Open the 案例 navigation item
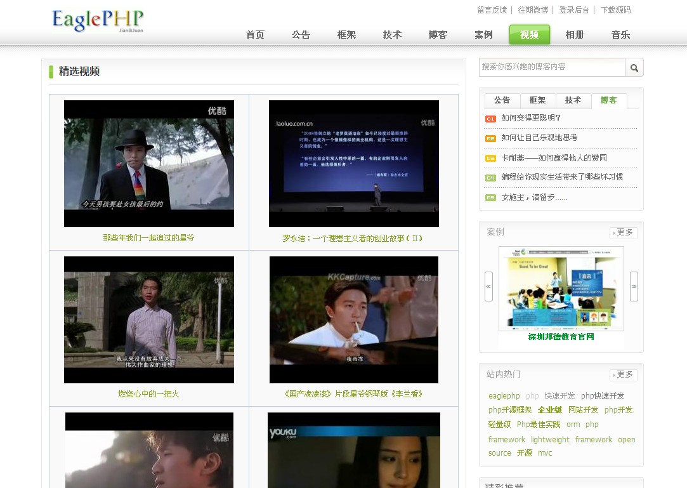The width and height of the screenshot is (687, 488). [x=483, y=35]
